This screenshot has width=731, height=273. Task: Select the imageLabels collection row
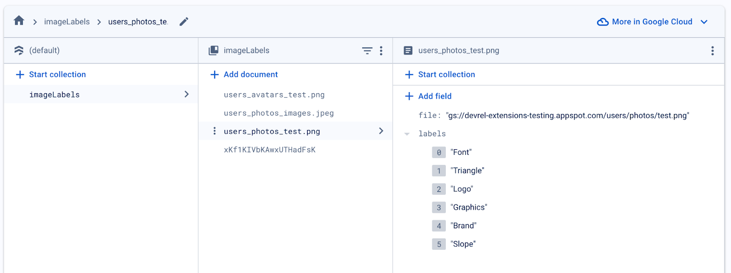coord(101,94)
